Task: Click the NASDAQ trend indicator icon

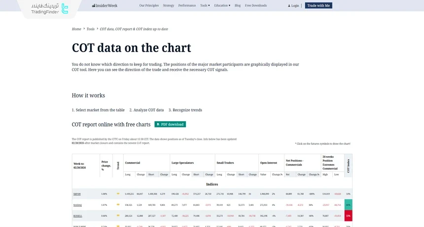Action: point(118,205)
